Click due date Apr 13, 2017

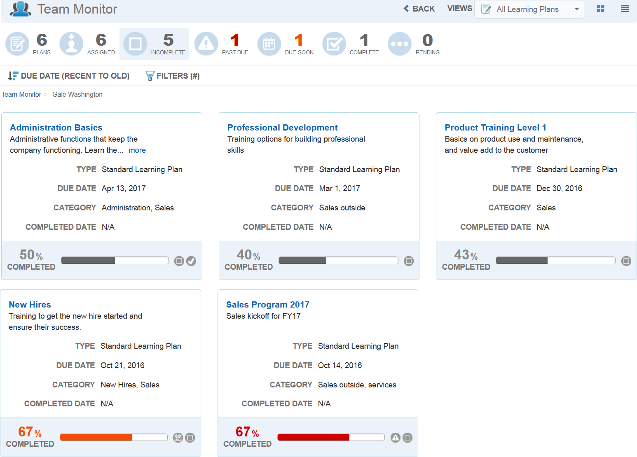[x=124, y=189]
